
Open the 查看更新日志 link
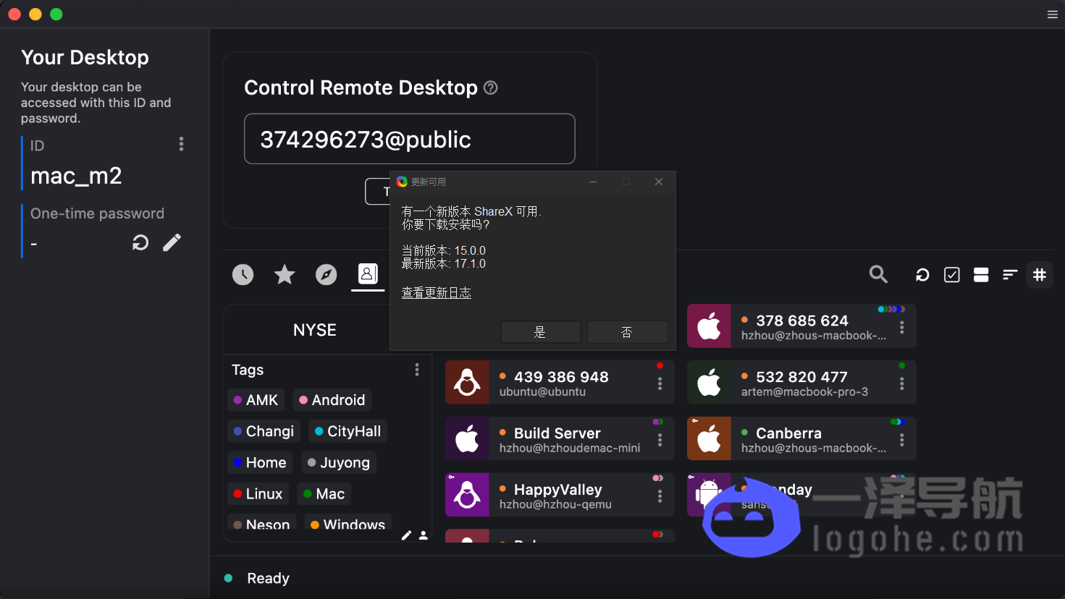(437, 292)
